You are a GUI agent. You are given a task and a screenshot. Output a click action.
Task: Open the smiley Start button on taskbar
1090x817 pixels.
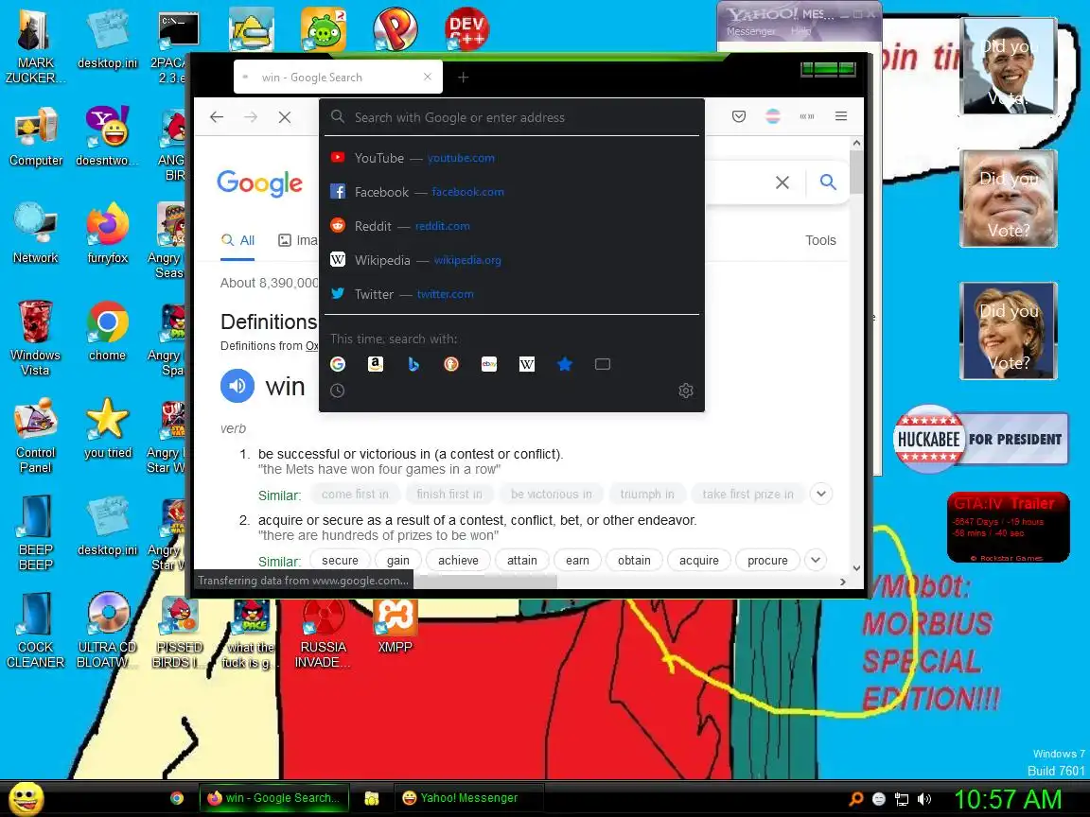26,798
